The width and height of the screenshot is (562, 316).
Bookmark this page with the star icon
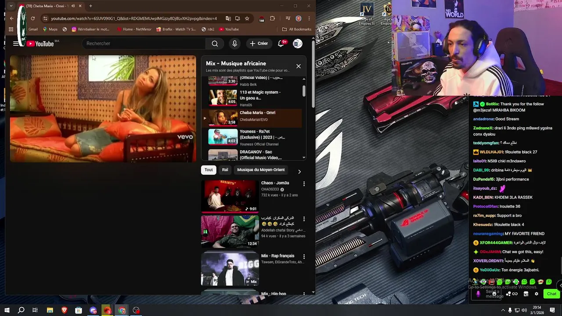(247, 18)
